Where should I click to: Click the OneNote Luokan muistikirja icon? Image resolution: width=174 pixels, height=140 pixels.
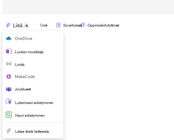[x=9, y=51]
